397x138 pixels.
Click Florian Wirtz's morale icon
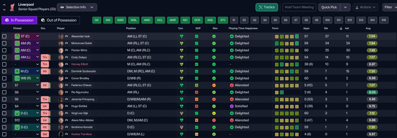point(214,50)
